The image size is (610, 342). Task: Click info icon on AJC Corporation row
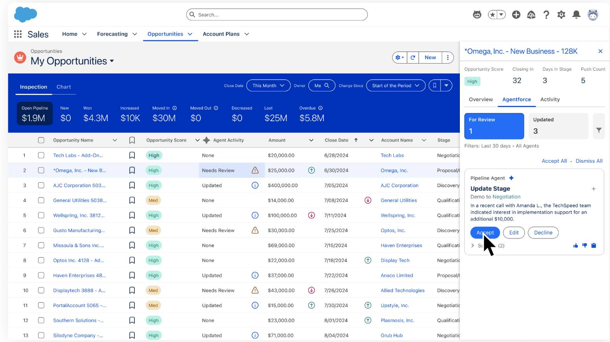(x=255, y=185)
